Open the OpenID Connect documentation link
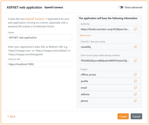149x125 pixels. click(36, 19)
